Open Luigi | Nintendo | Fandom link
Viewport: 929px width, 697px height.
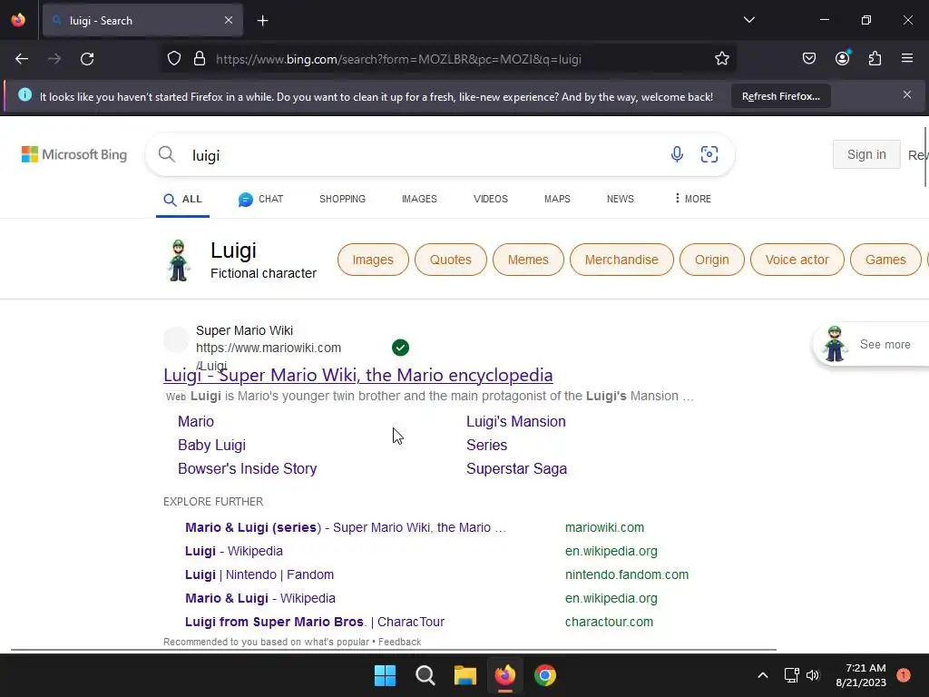click(259, 574)
